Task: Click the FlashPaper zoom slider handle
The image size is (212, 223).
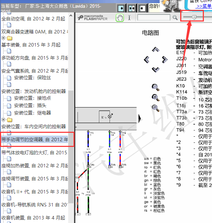Action: pos(194,17)
